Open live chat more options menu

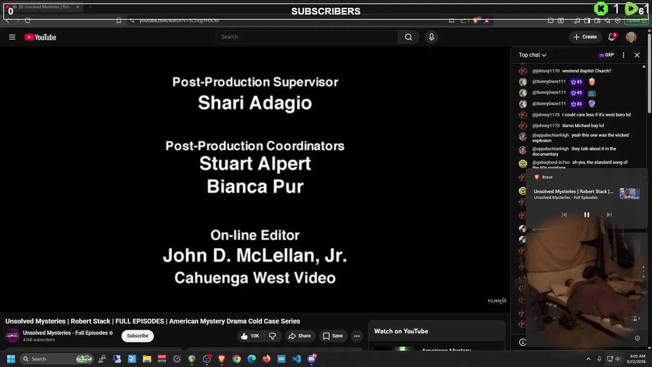pos(623,55)
